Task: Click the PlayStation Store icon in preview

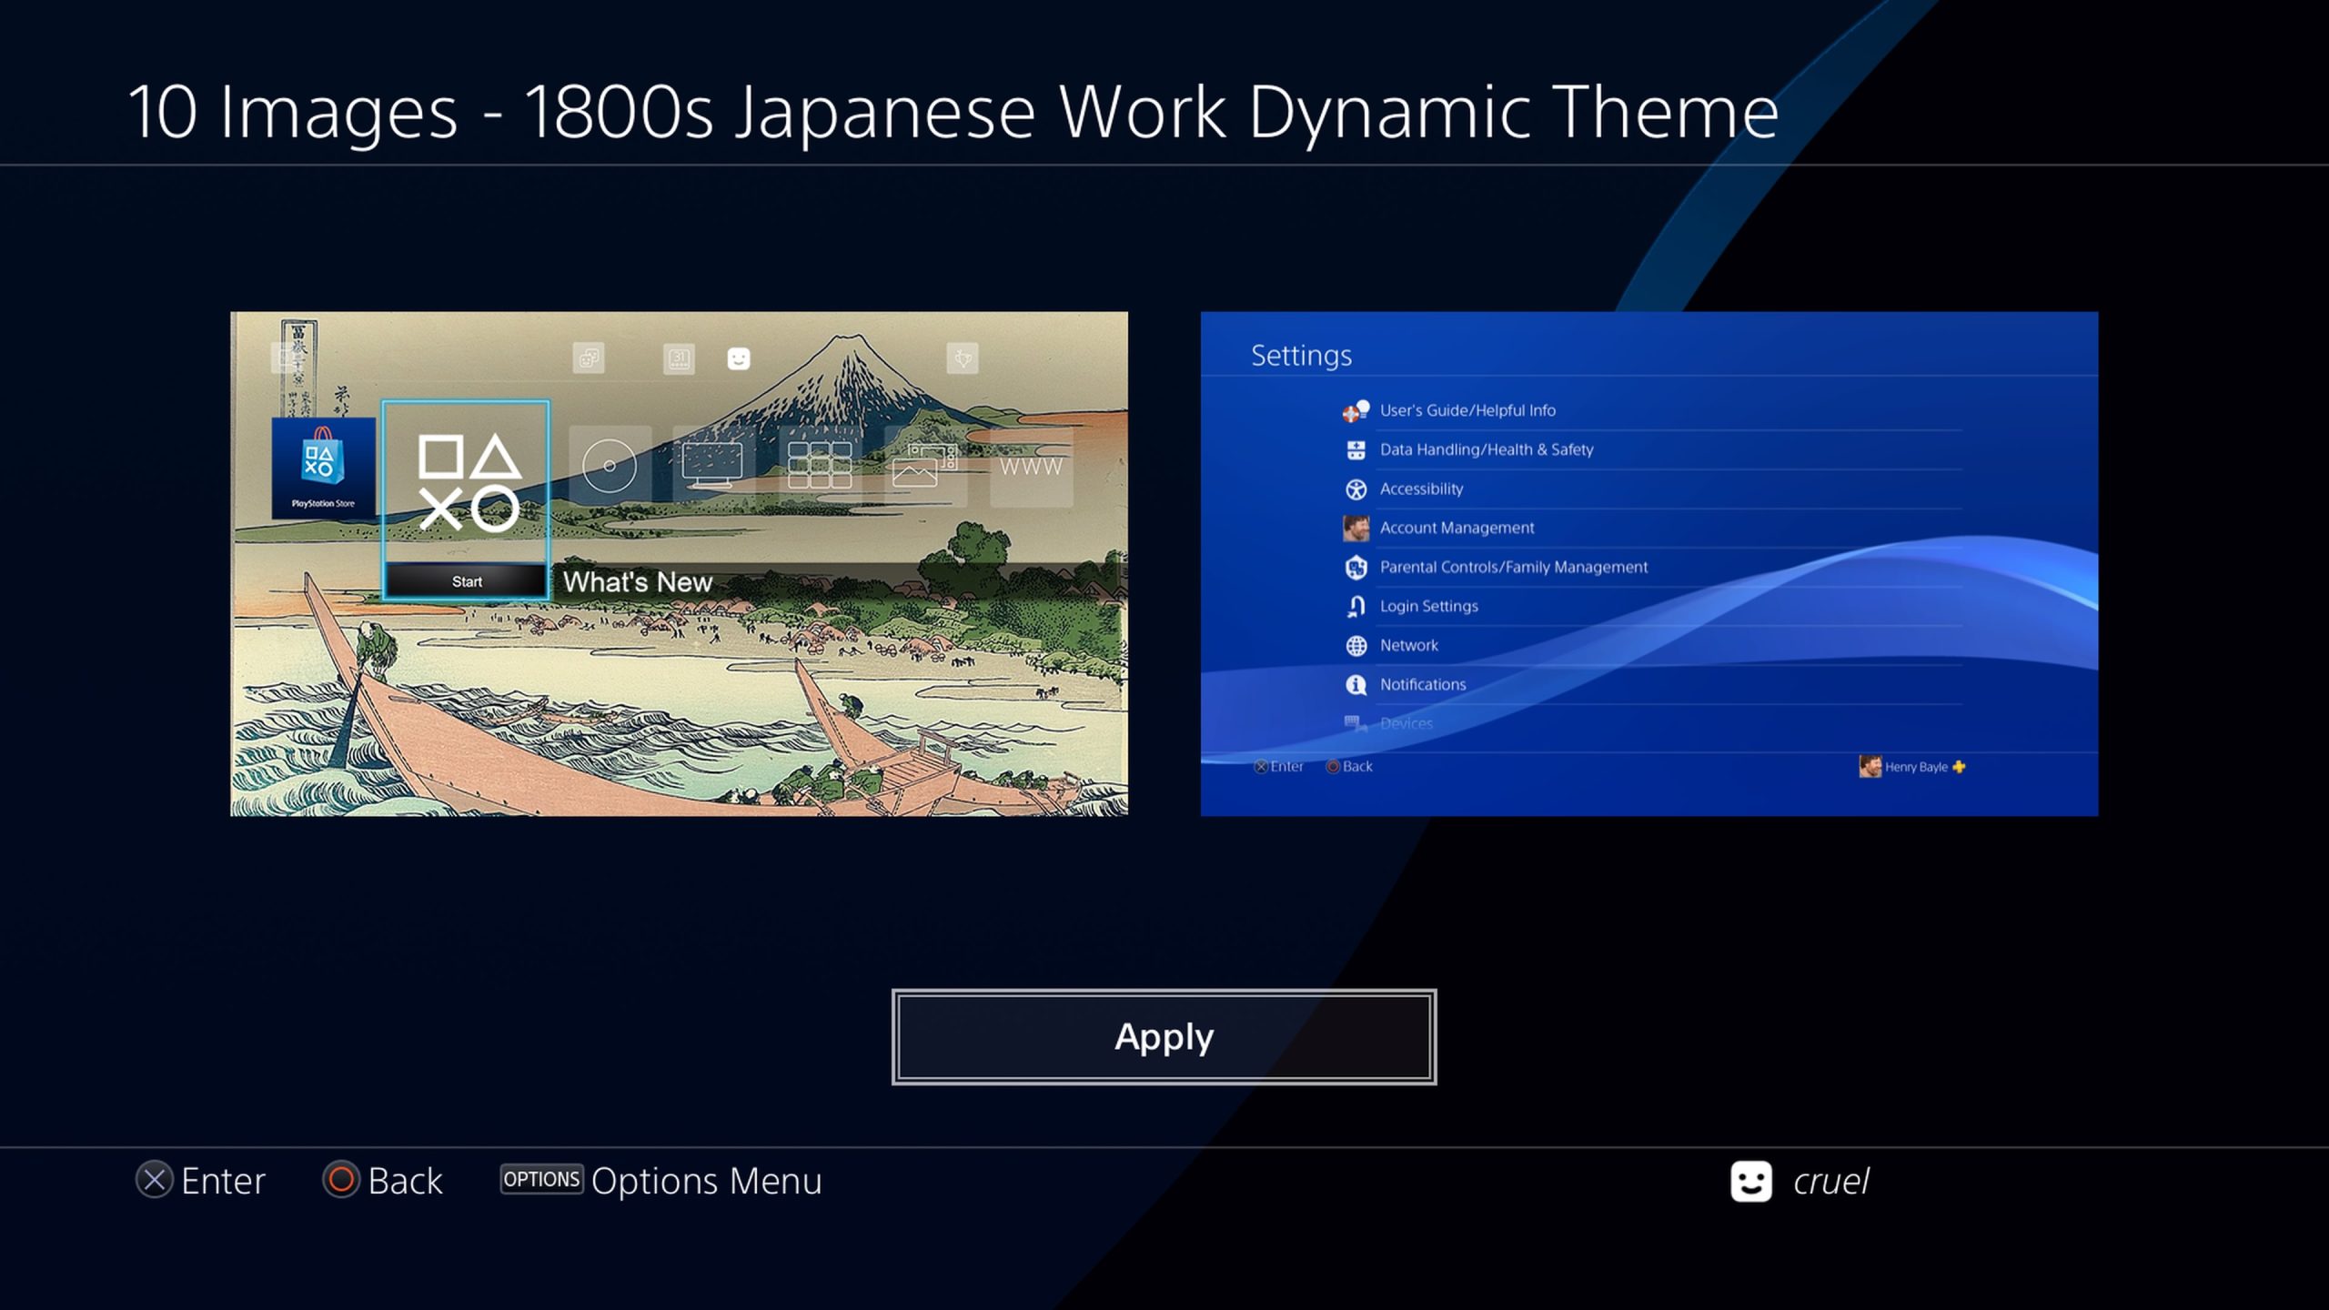Action: pyautogui.click(x=323, y=468)
